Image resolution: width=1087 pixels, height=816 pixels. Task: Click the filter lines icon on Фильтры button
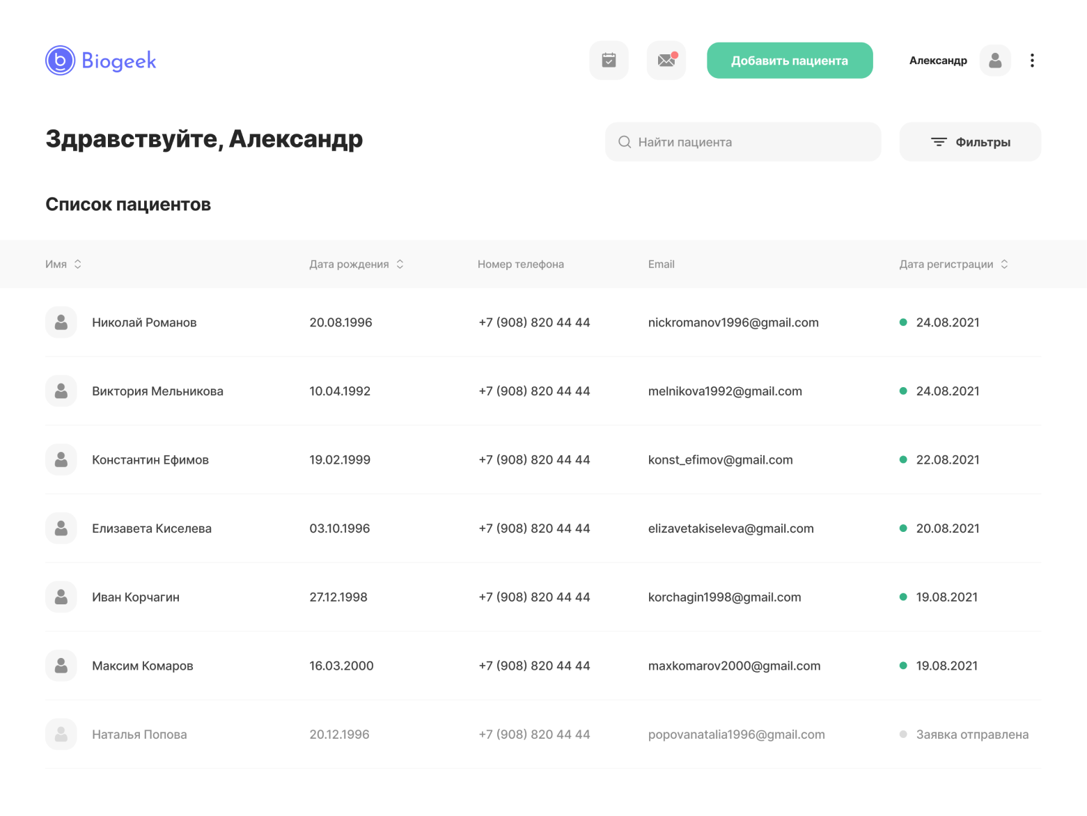[x=938, y=141]
